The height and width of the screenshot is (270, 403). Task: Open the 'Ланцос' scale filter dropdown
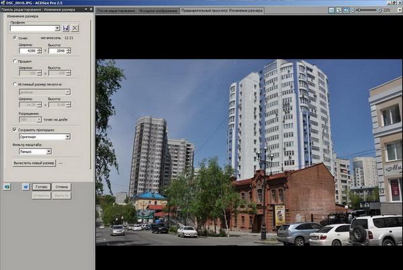(49, 151)
